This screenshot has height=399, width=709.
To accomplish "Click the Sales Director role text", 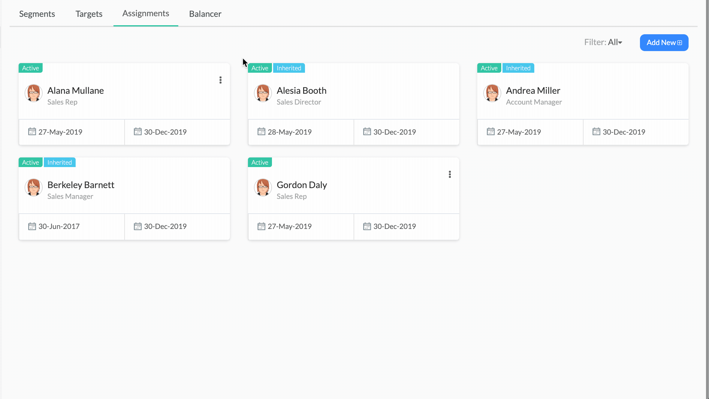I will point(299,102).
